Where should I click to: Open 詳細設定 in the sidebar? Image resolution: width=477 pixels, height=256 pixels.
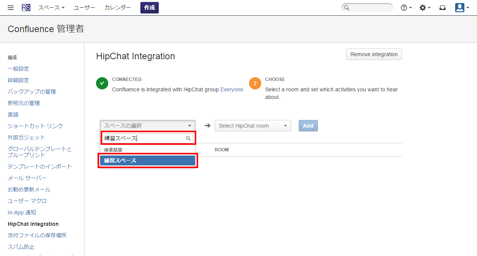(18, 80)
